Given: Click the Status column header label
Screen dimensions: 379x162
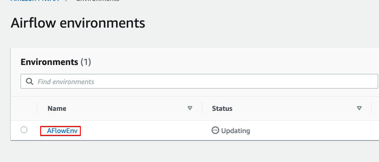Looking at the screenshot, I should 222,109.
